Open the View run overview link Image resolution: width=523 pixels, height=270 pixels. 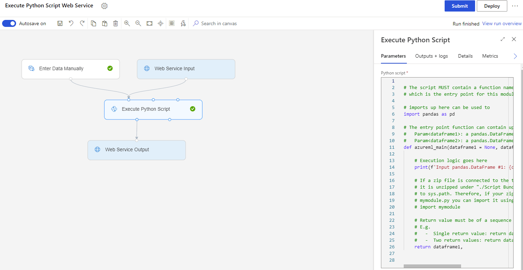click(502, 23)
